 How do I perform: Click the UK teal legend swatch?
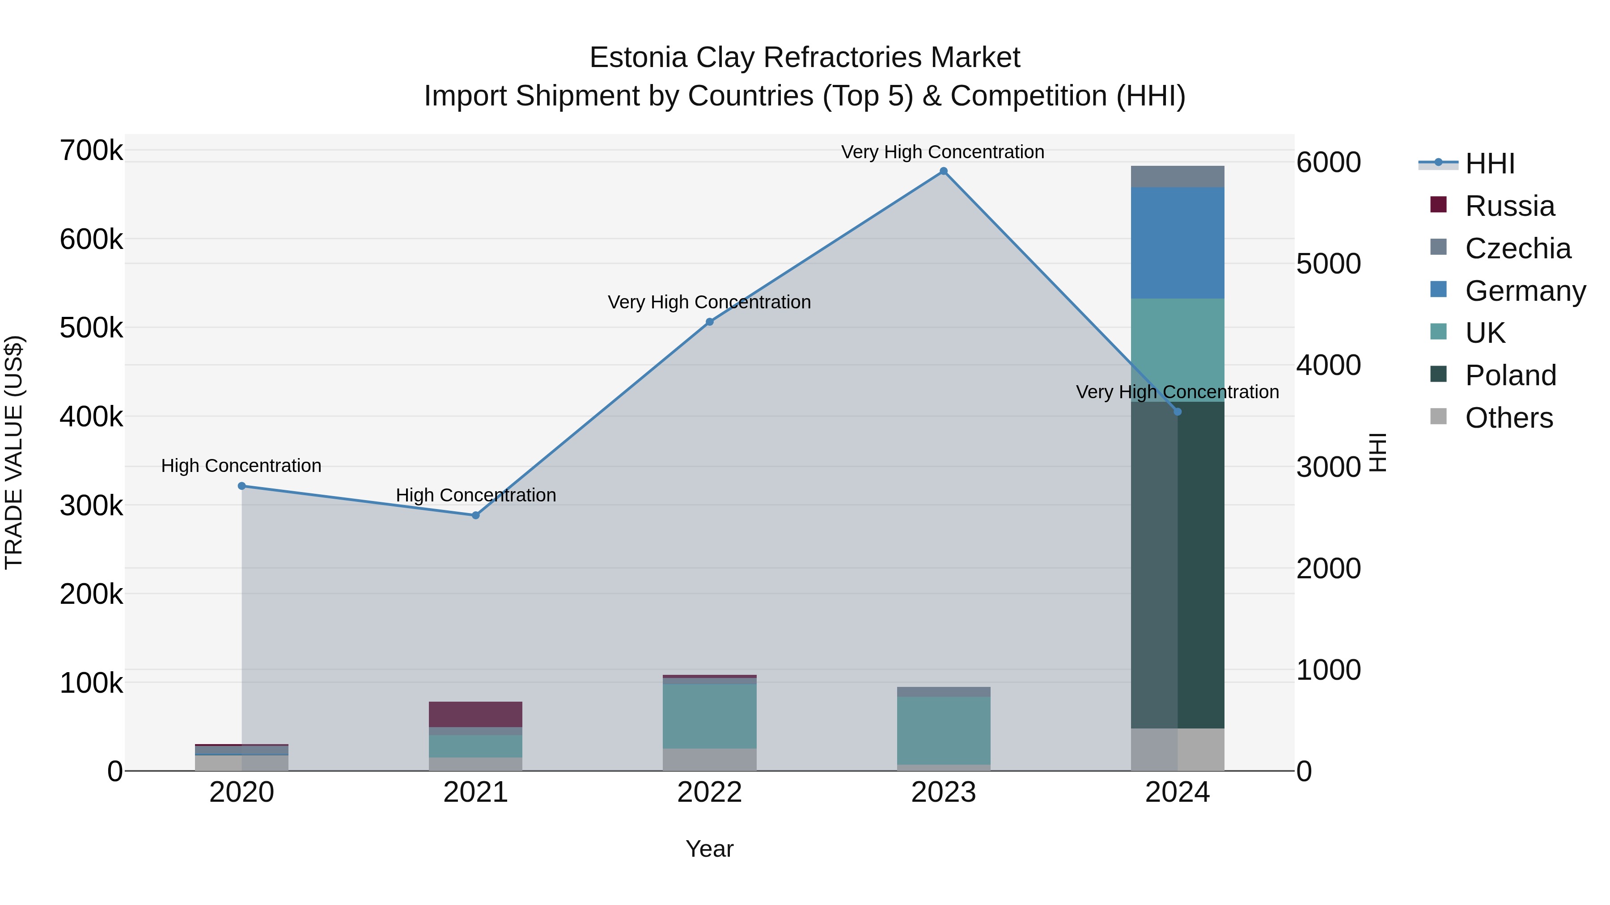1438,332
